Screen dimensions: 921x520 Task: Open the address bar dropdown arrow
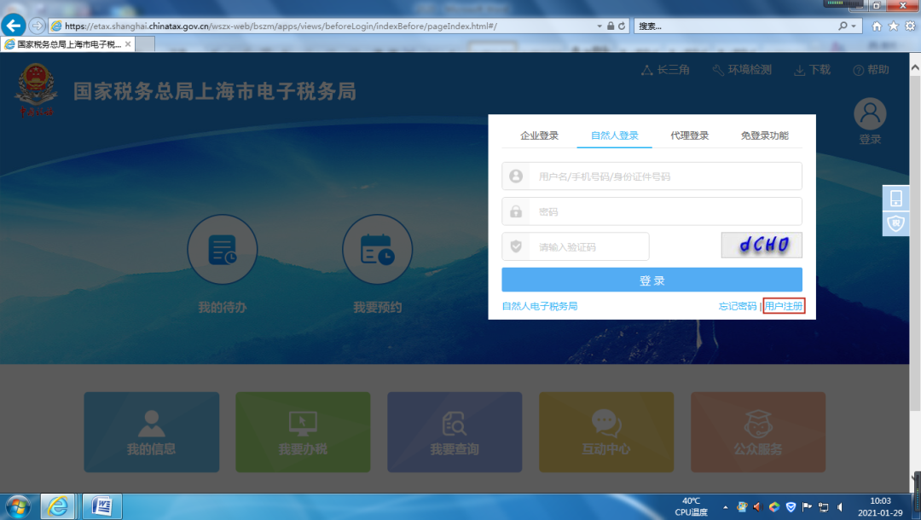(600, 26)
